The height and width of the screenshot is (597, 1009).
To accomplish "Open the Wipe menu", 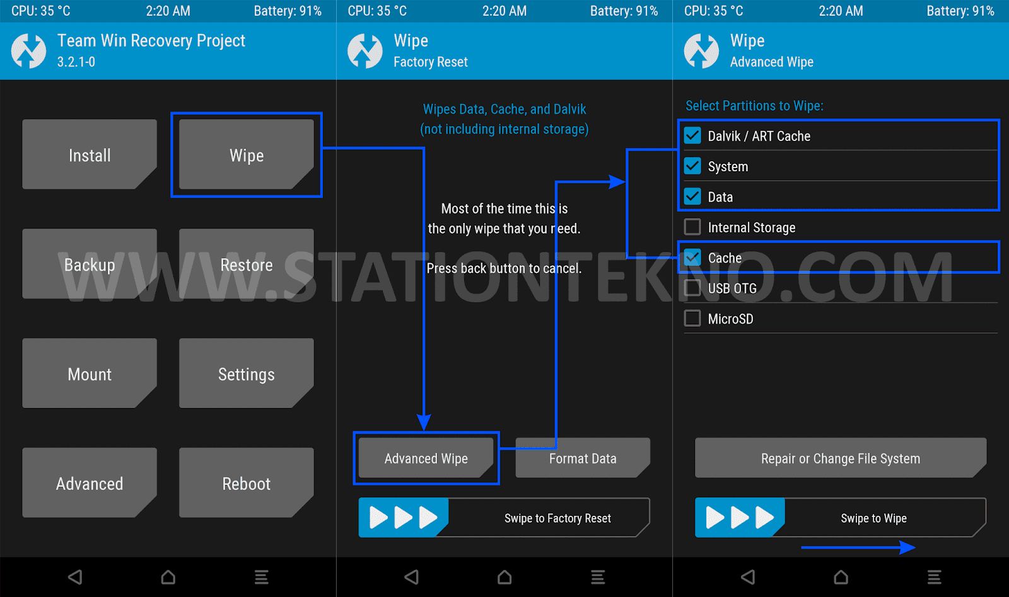I will [x=247, y=154].
